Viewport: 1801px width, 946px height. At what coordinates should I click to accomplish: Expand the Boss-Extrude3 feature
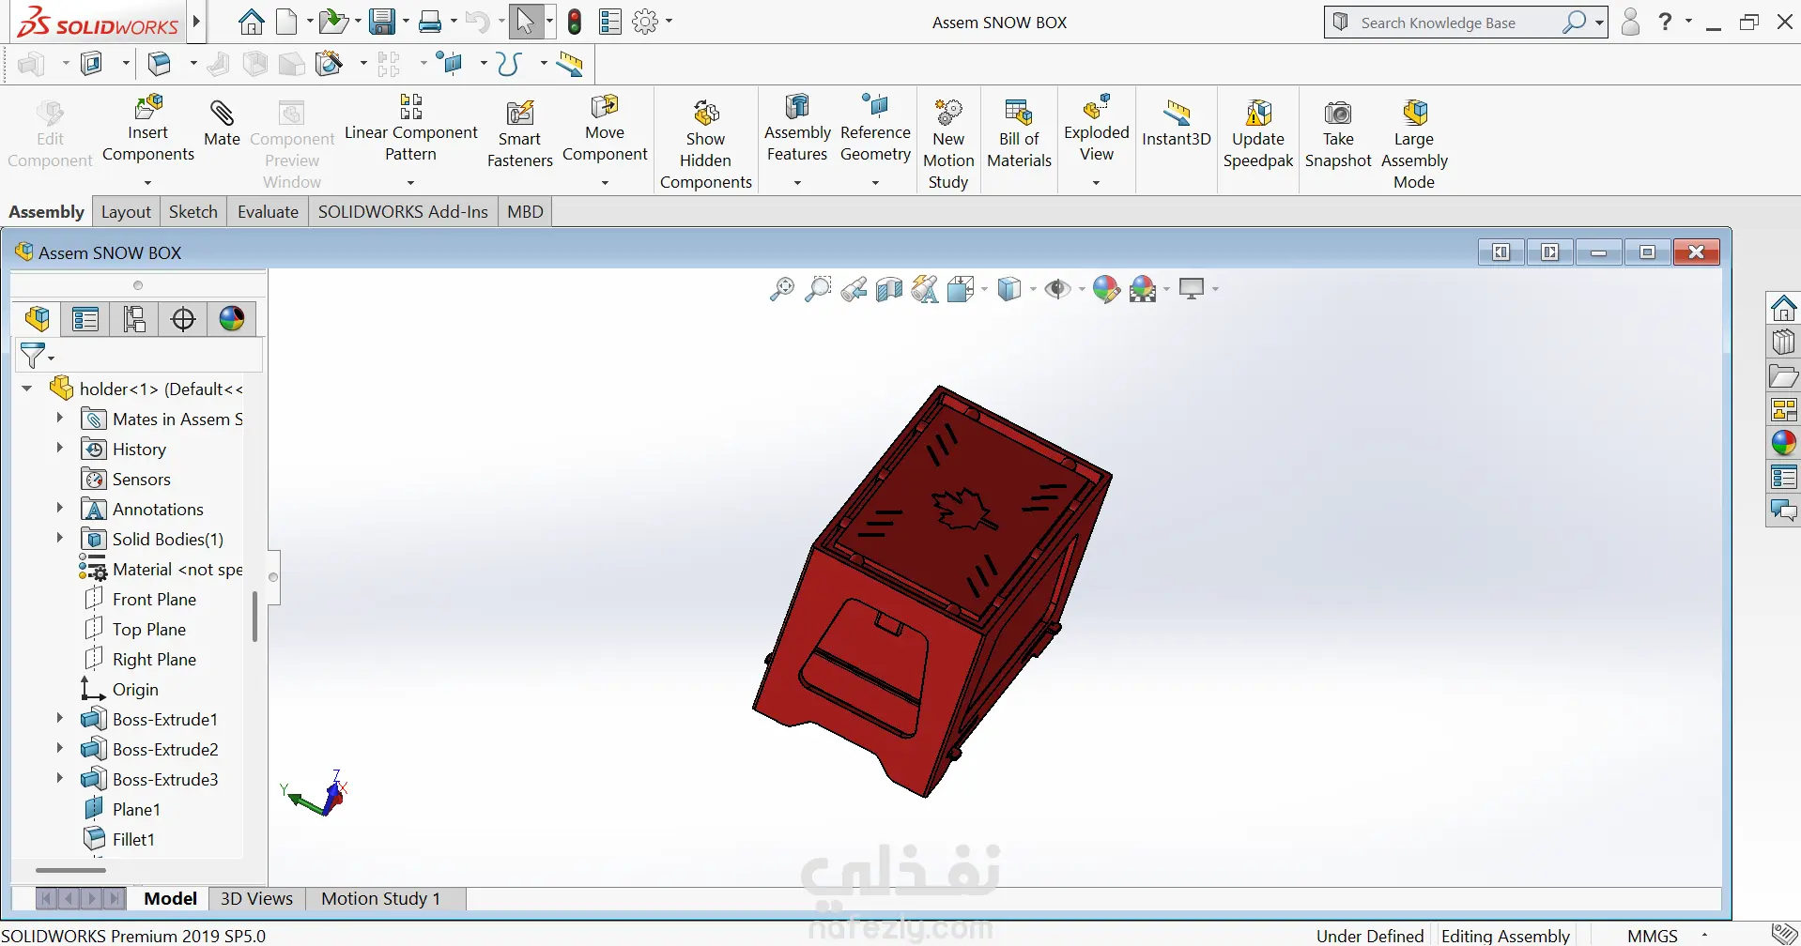[x=59, y=779]
